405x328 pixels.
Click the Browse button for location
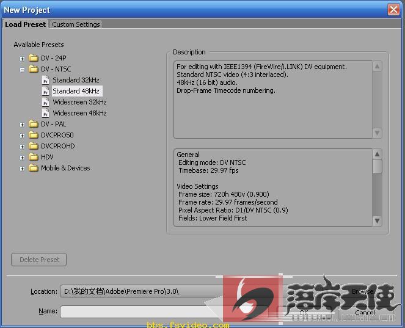click(x=363, y=291)
